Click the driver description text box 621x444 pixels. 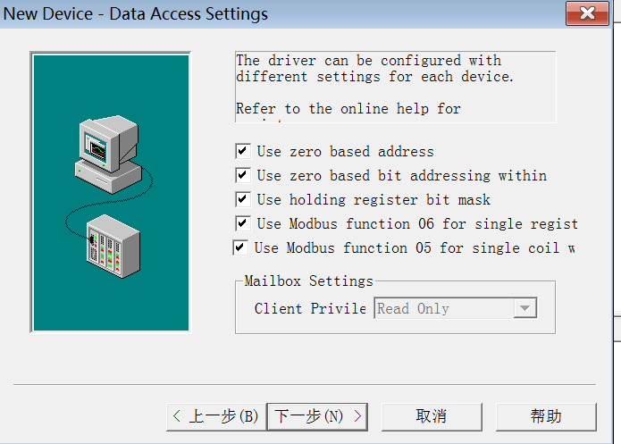(x=395, y=86)
